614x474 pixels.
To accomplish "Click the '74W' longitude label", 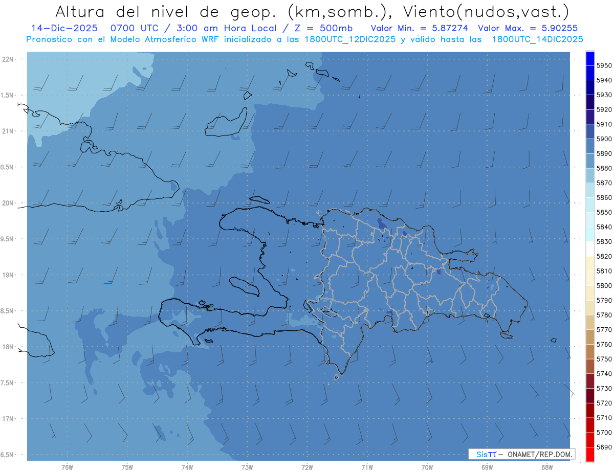I will point(187,467).
